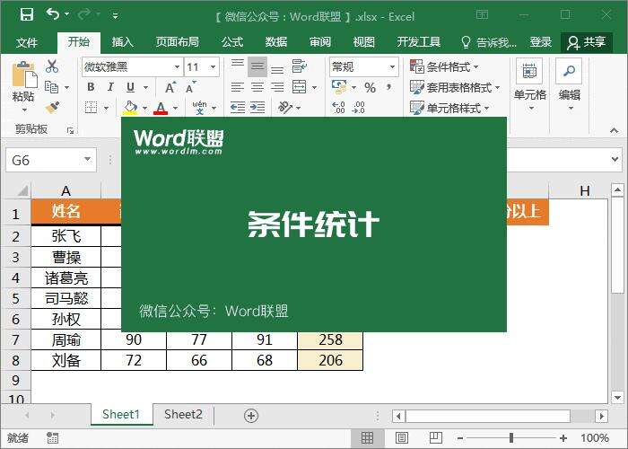Open the 微软雅黑 font name dropdown
Image resolution: width=628 pixels, height=449 pixels.
(177, 67)
